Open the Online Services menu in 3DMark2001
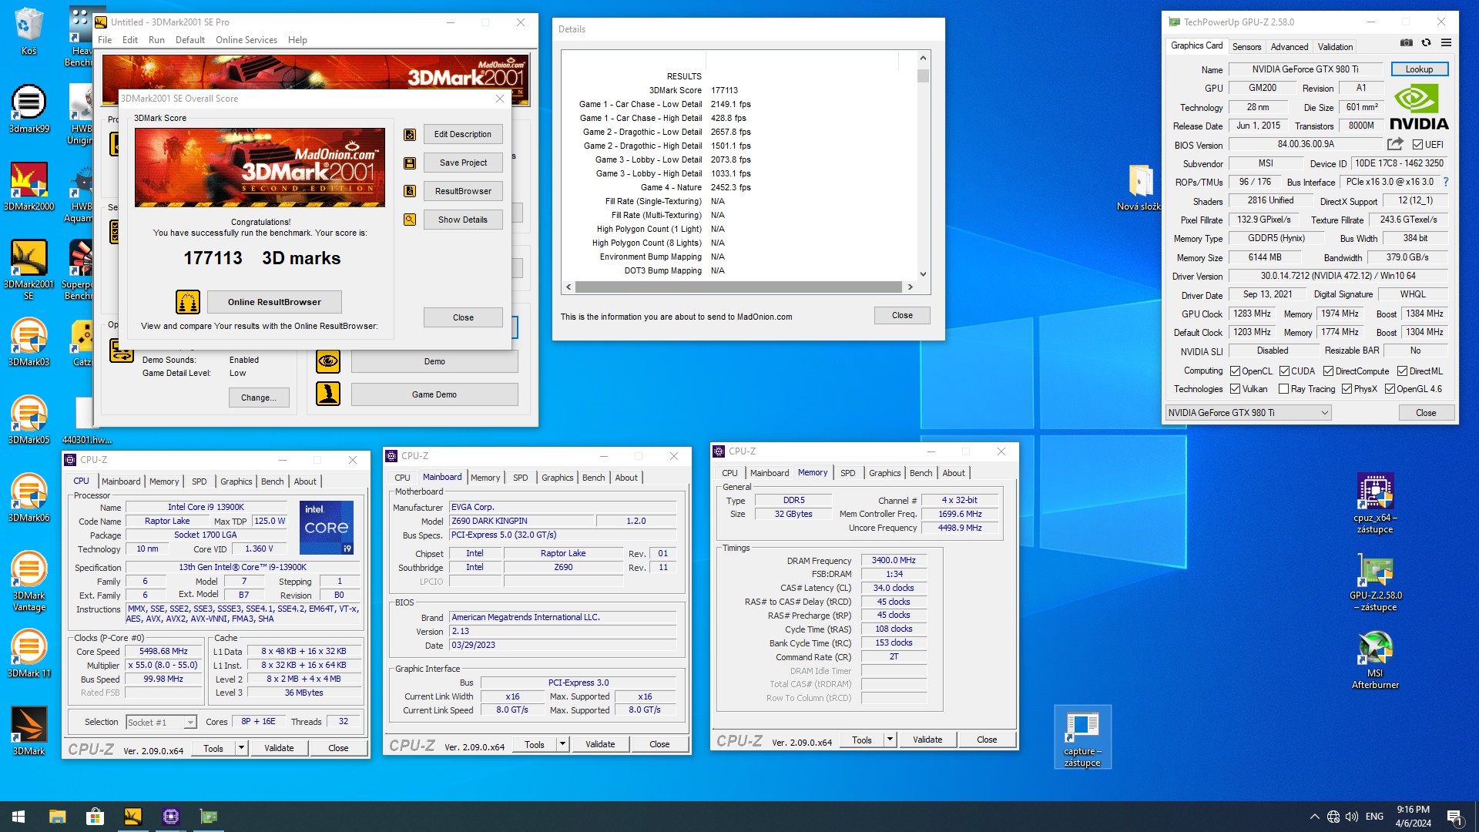1479x832 pixels. pyautogui.click(x=246, y=40)
